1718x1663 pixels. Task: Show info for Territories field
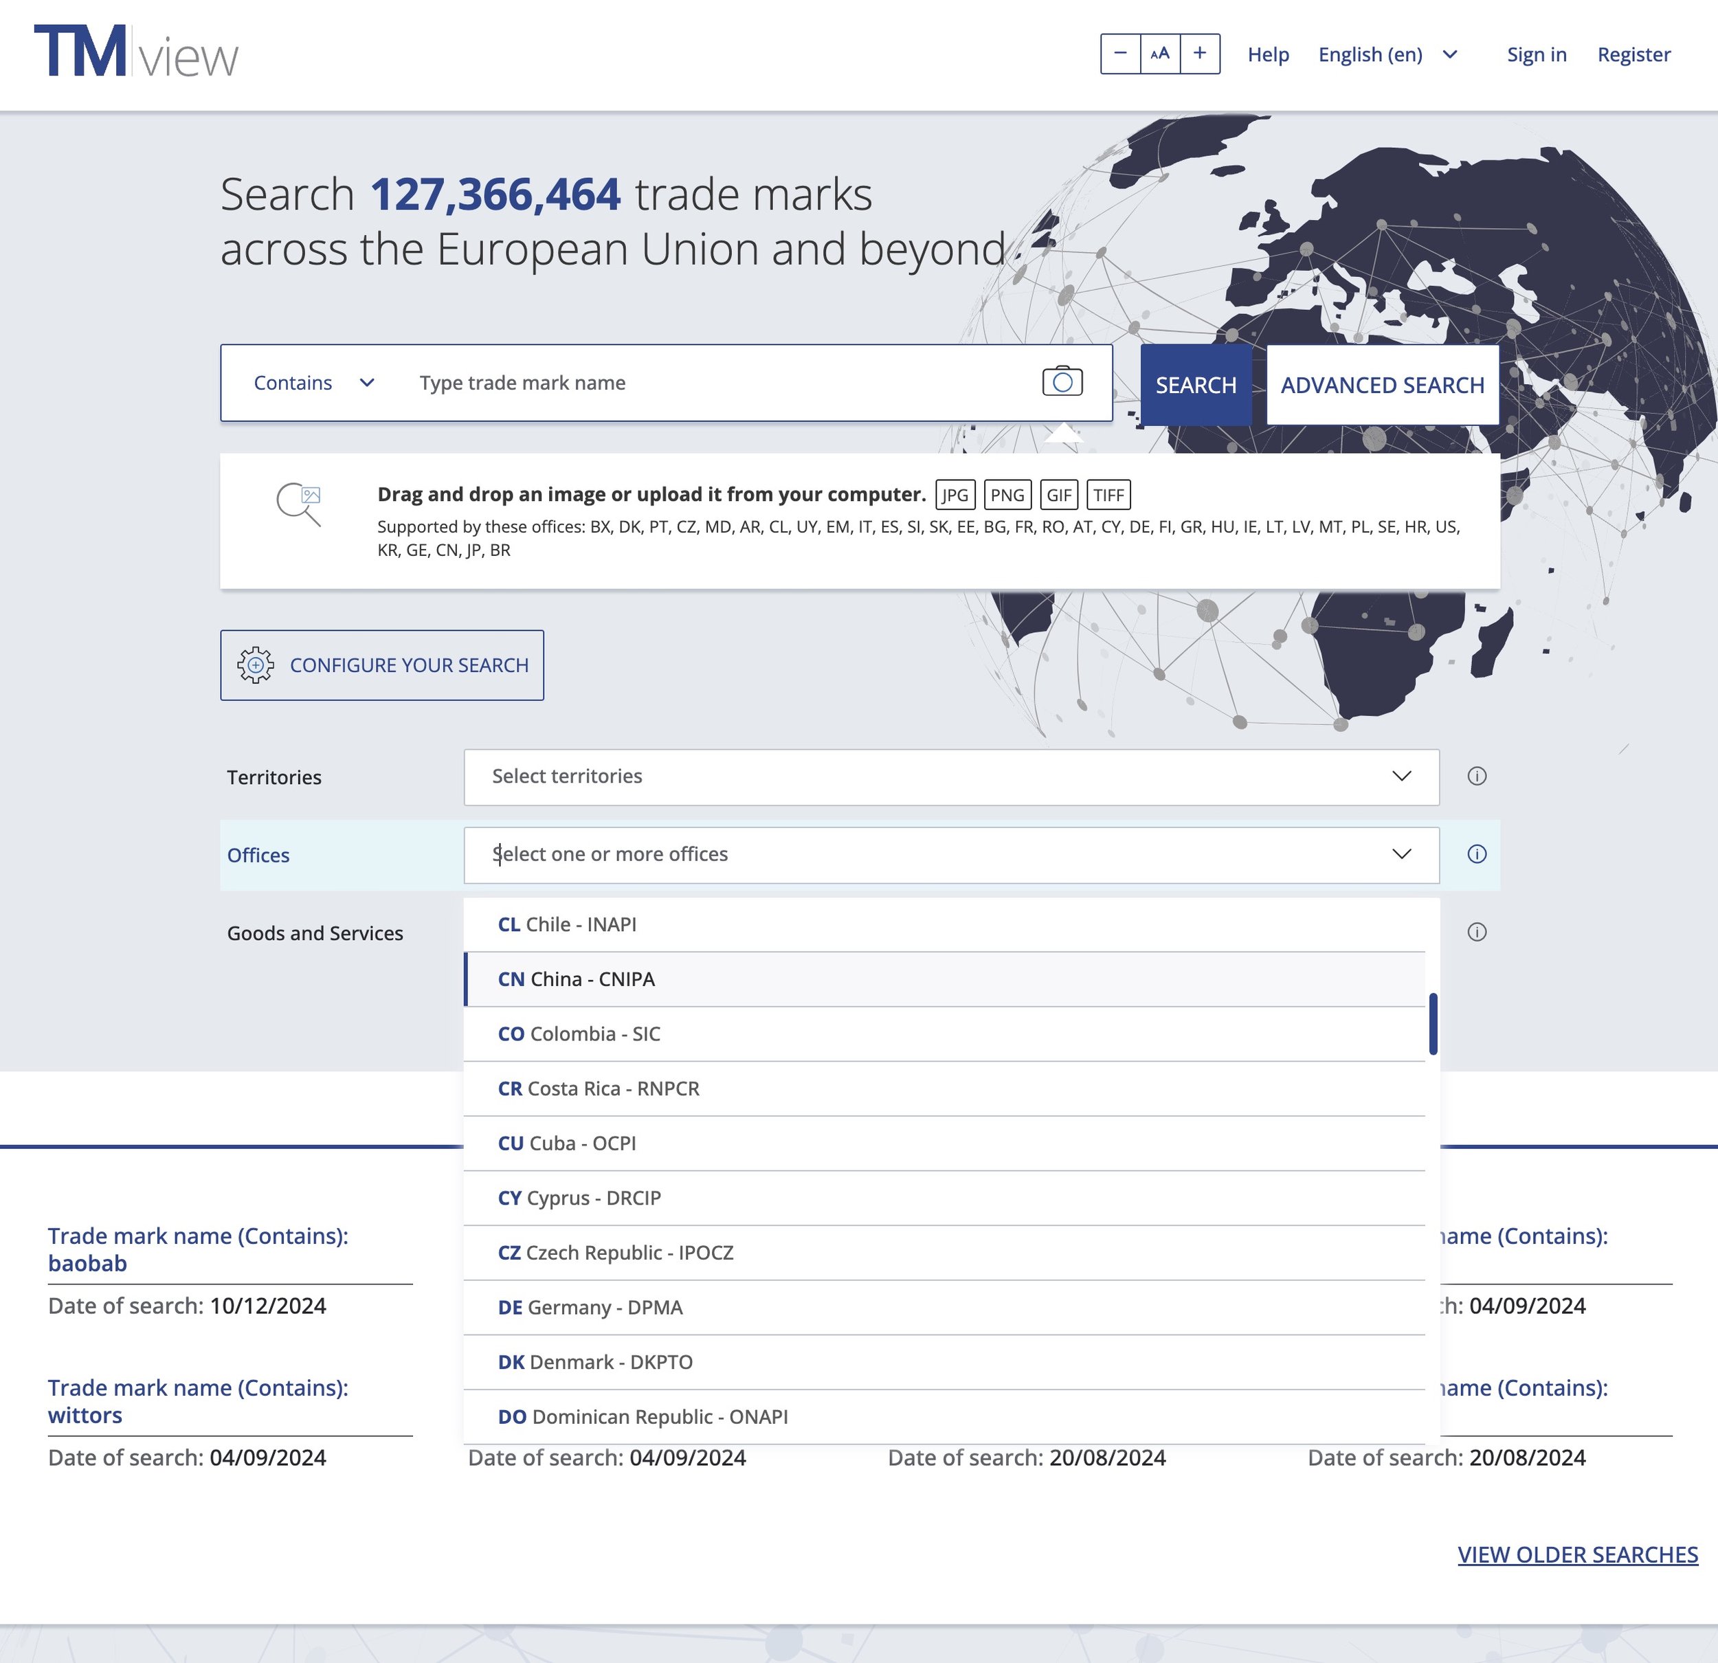(x=1477, y=776)
